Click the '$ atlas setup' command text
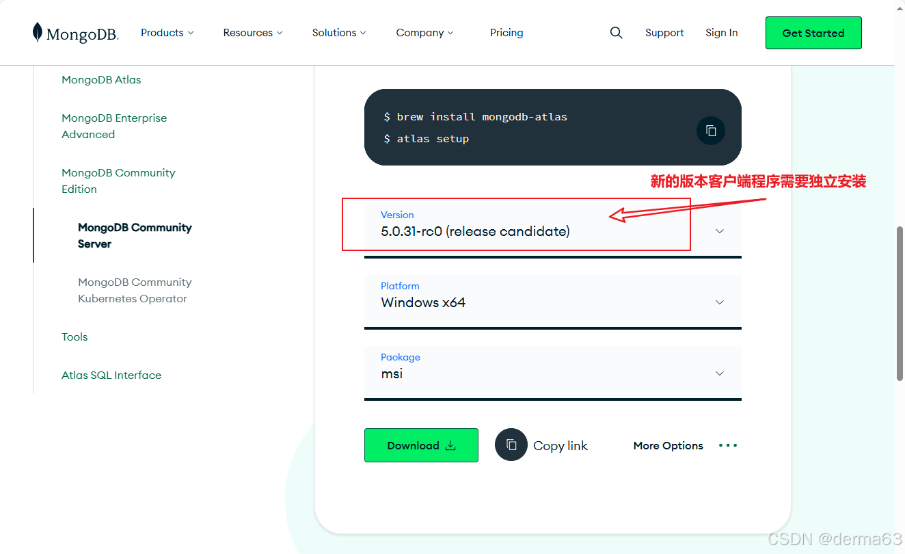This screenshot has width=905, height=554. pos(427,139)
